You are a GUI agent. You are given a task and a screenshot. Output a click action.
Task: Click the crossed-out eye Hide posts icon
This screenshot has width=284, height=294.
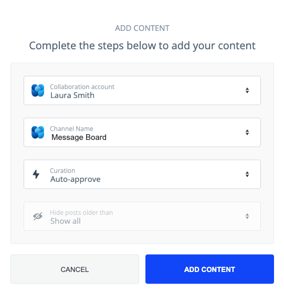38,216
